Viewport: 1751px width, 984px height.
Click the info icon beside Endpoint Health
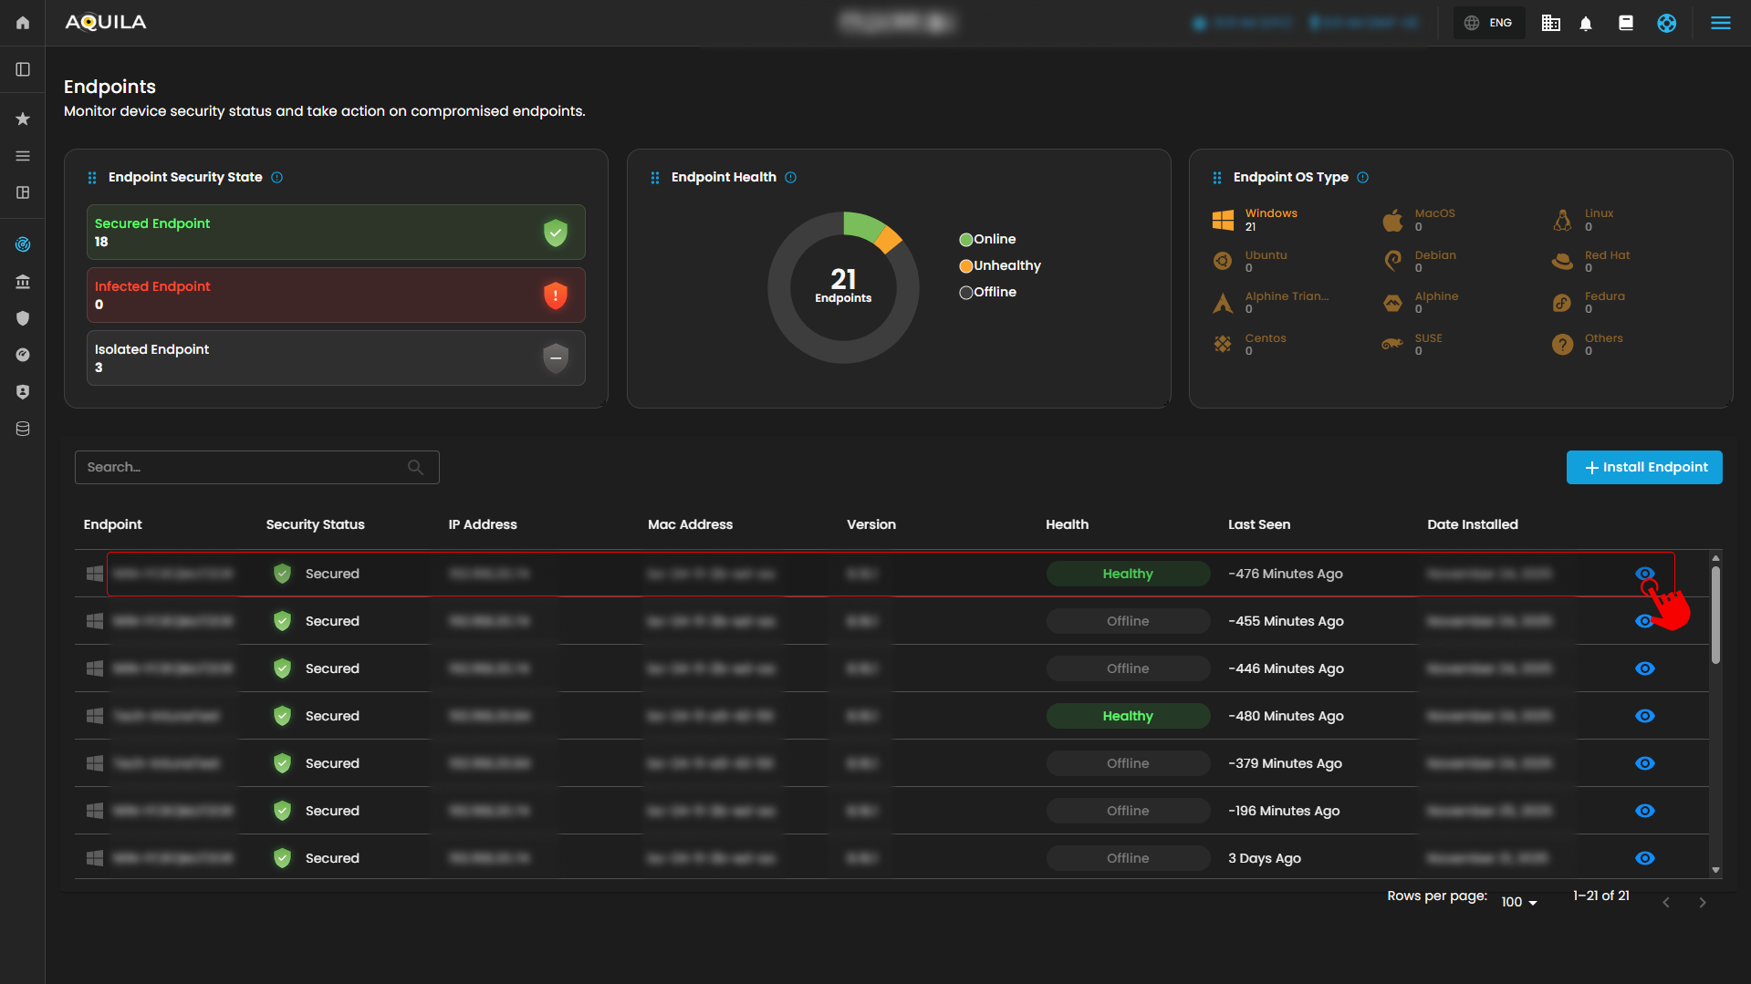(791, 178)
